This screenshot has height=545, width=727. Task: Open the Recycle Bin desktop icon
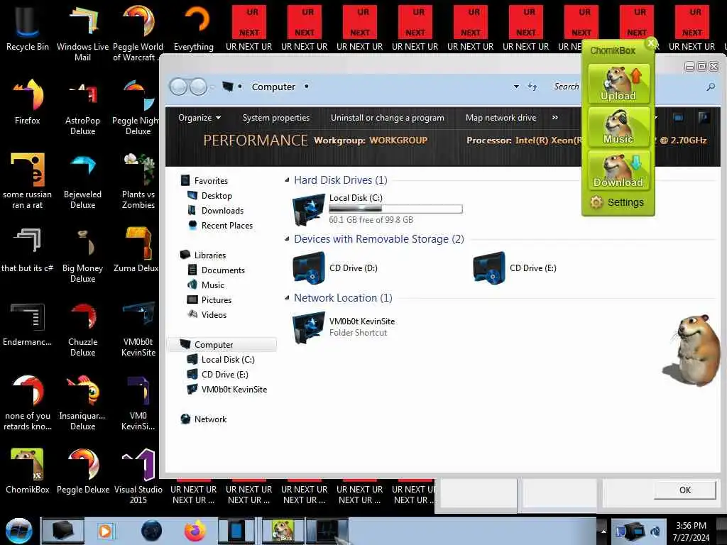point(28,28)
